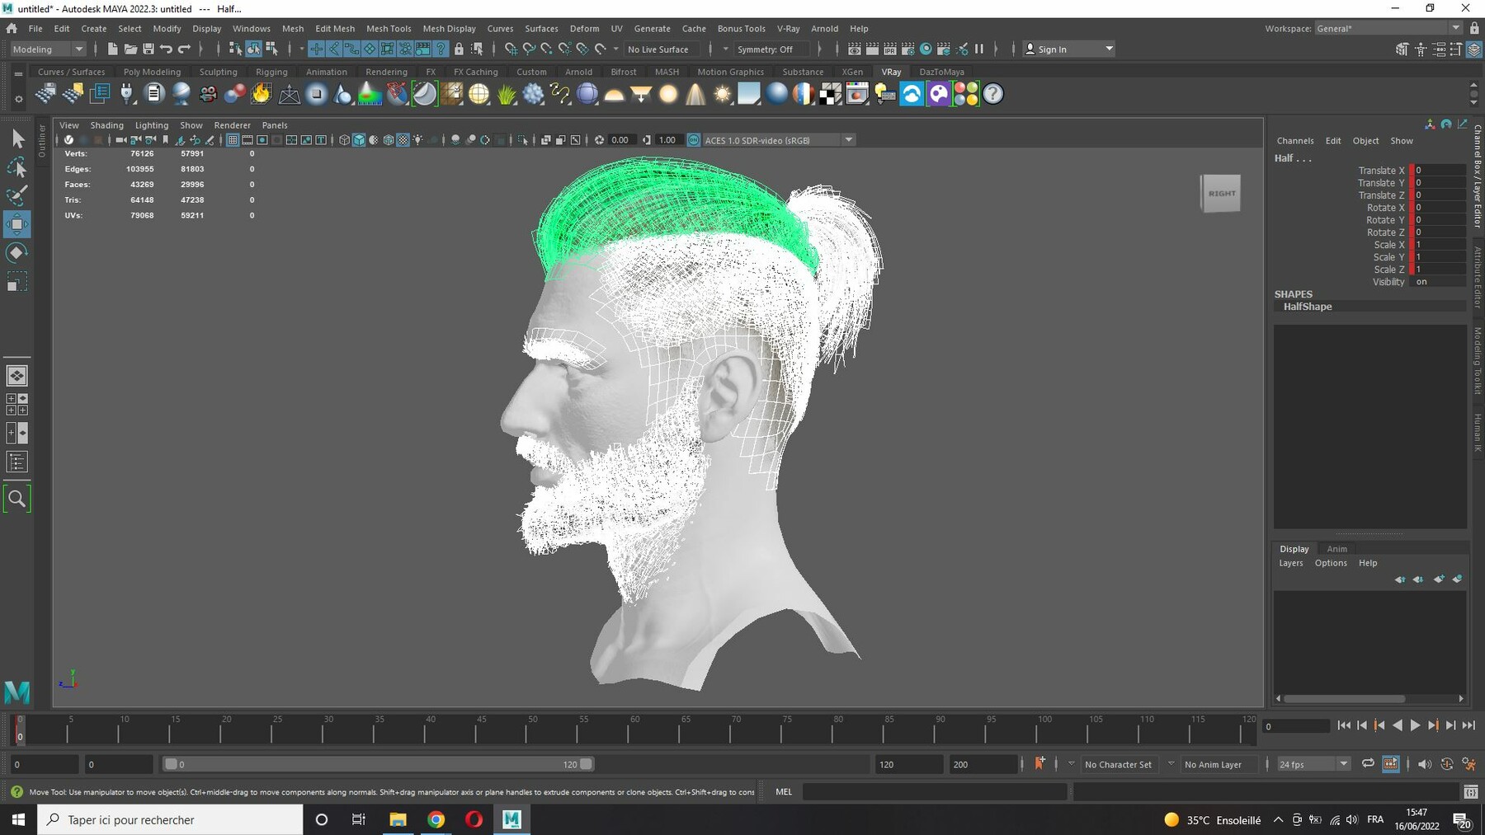Open the Deform menu
This screenshot has width=1485, height=835.
(x=584, y=28)
